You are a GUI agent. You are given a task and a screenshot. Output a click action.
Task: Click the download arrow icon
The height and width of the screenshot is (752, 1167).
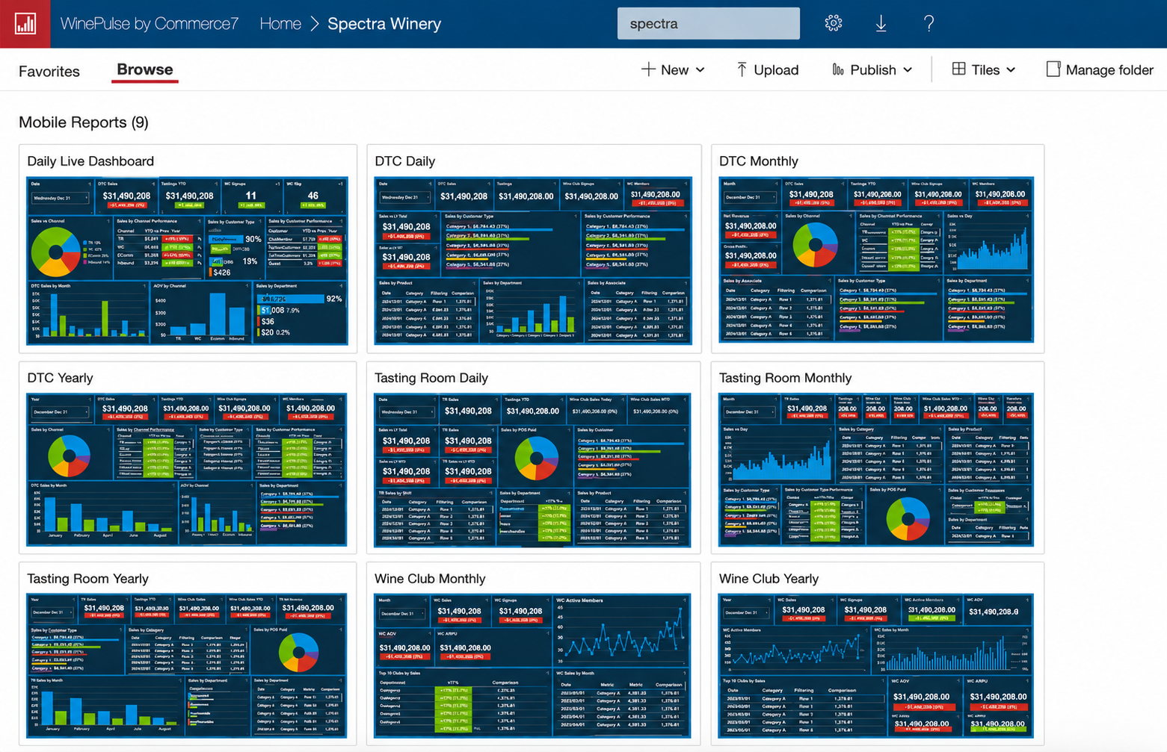tap(881, 23)
